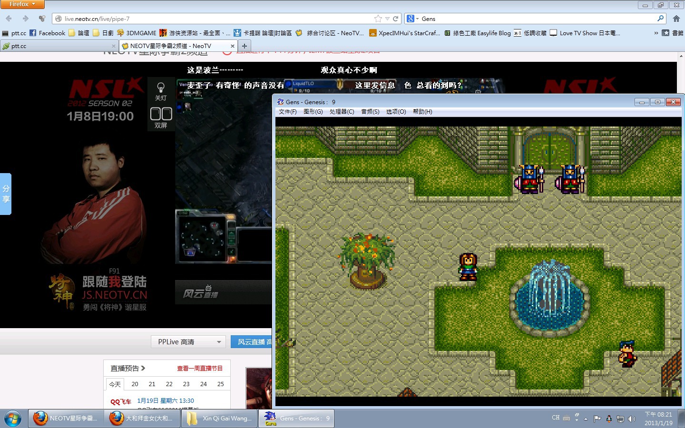Click the on-screen keyboard icon in language bar
Image resolution: width=685 pixels, height=428 pixels.
tap(567, 418)
